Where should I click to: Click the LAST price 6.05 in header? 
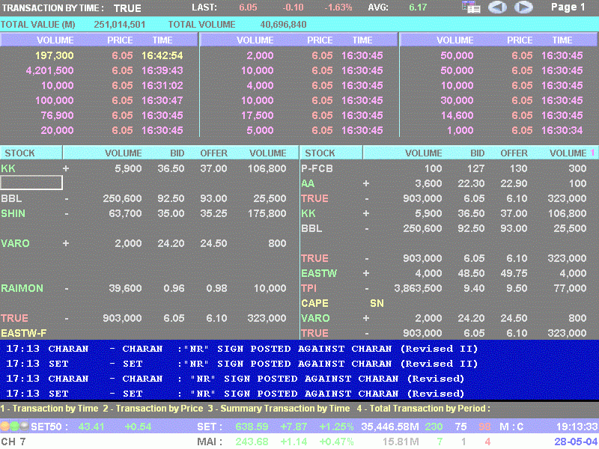[x=248, y=7]
